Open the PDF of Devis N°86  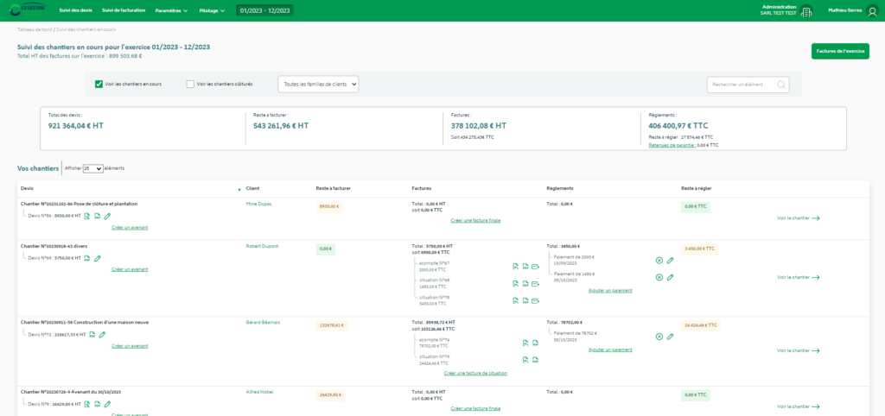pyautogui.click(x=97, y=216)
